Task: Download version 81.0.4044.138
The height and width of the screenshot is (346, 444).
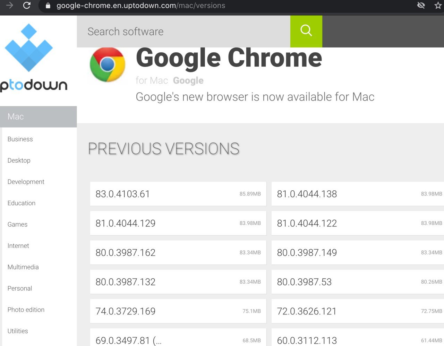Action: coord(358,194)
